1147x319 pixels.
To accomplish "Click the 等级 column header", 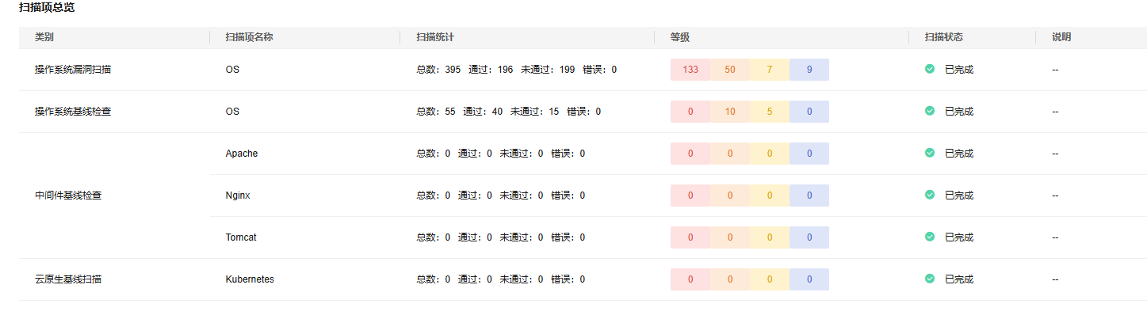I will click(680, 37).
